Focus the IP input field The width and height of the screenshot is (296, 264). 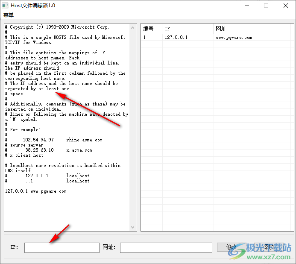pos(62,247)
